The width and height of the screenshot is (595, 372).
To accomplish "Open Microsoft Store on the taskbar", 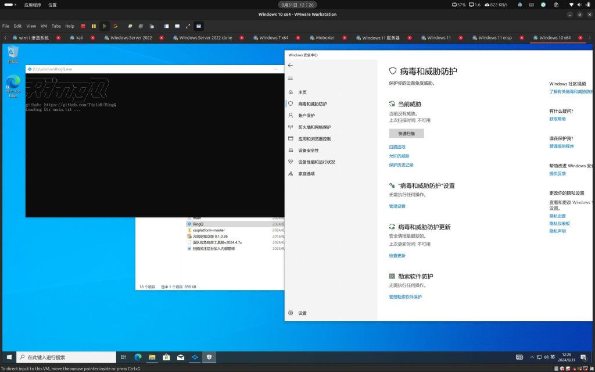I will (x=166, y=357).
